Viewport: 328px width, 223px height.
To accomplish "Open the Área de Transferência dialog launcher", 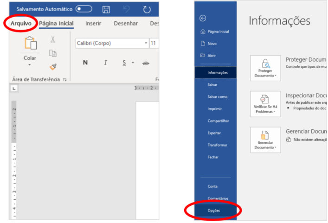I will [x=65, y=79].
